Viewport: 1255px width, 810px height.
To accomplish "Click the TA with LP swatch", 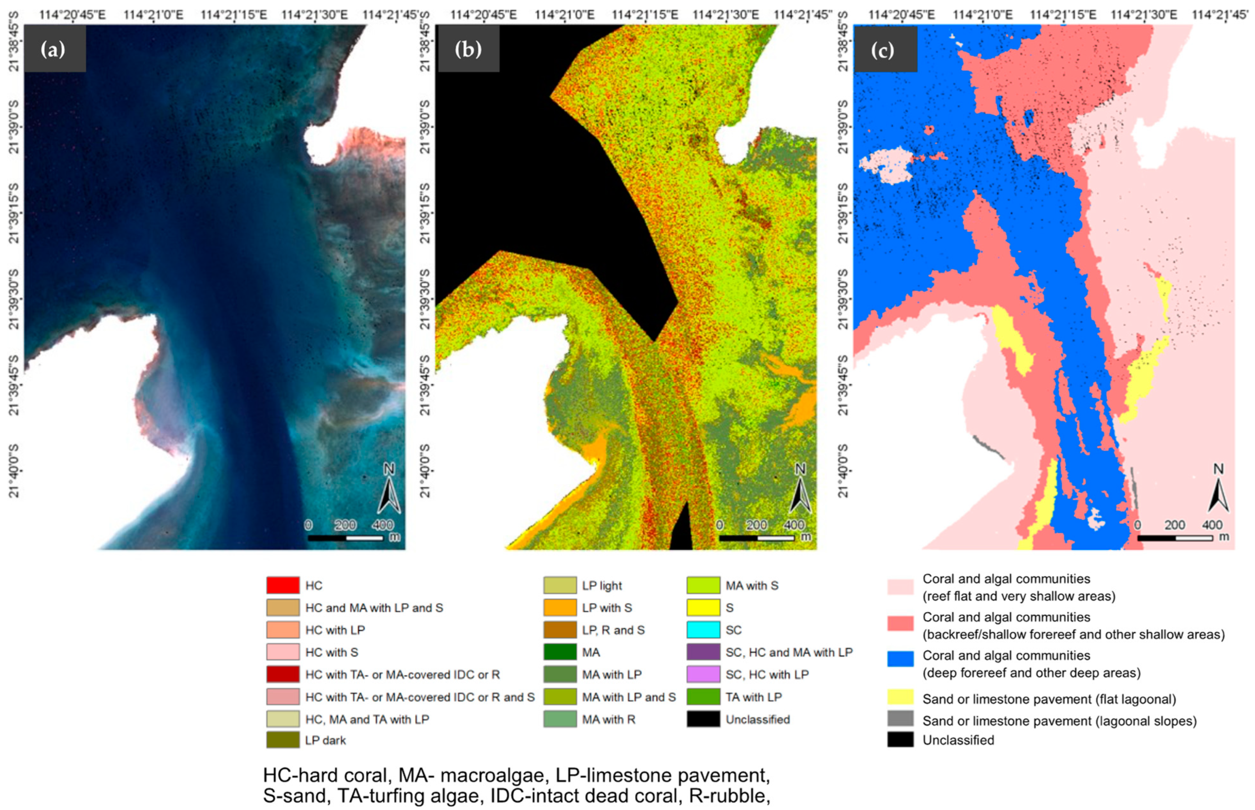I will pyautogui.click(x=703, y=697).
